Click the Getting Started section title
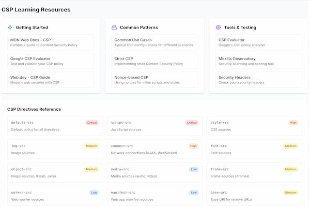 (x=32, y=27)
